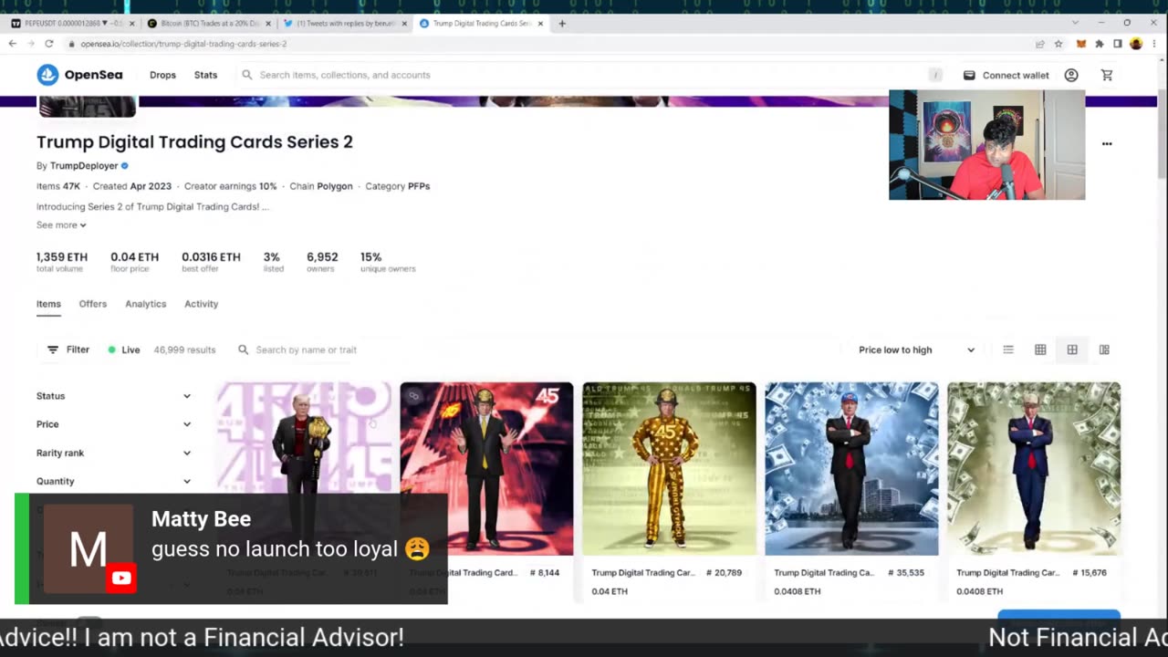
Task: Open trading card #20,789 thumbnail
Action: (669, 468)
